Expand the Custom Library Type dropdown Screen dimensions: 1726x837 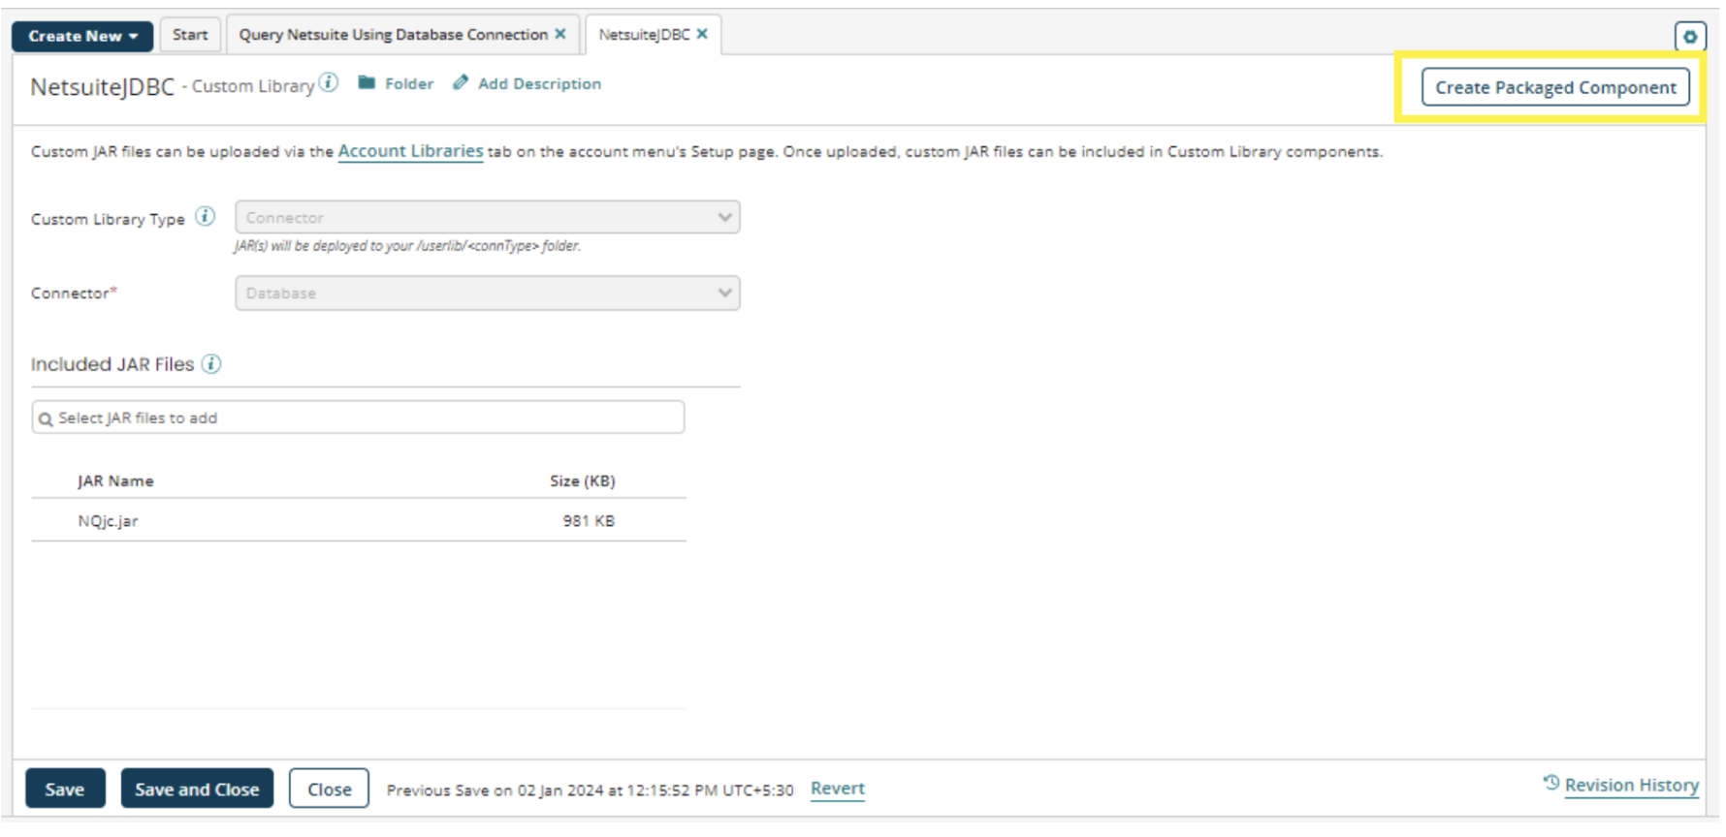(x=488, y=217)
